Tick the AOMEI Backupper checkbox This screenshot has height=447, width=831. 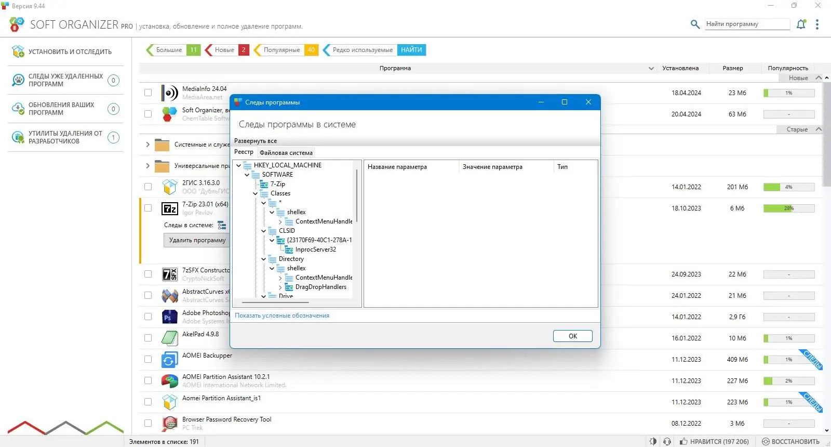click(x=148, y=359)
